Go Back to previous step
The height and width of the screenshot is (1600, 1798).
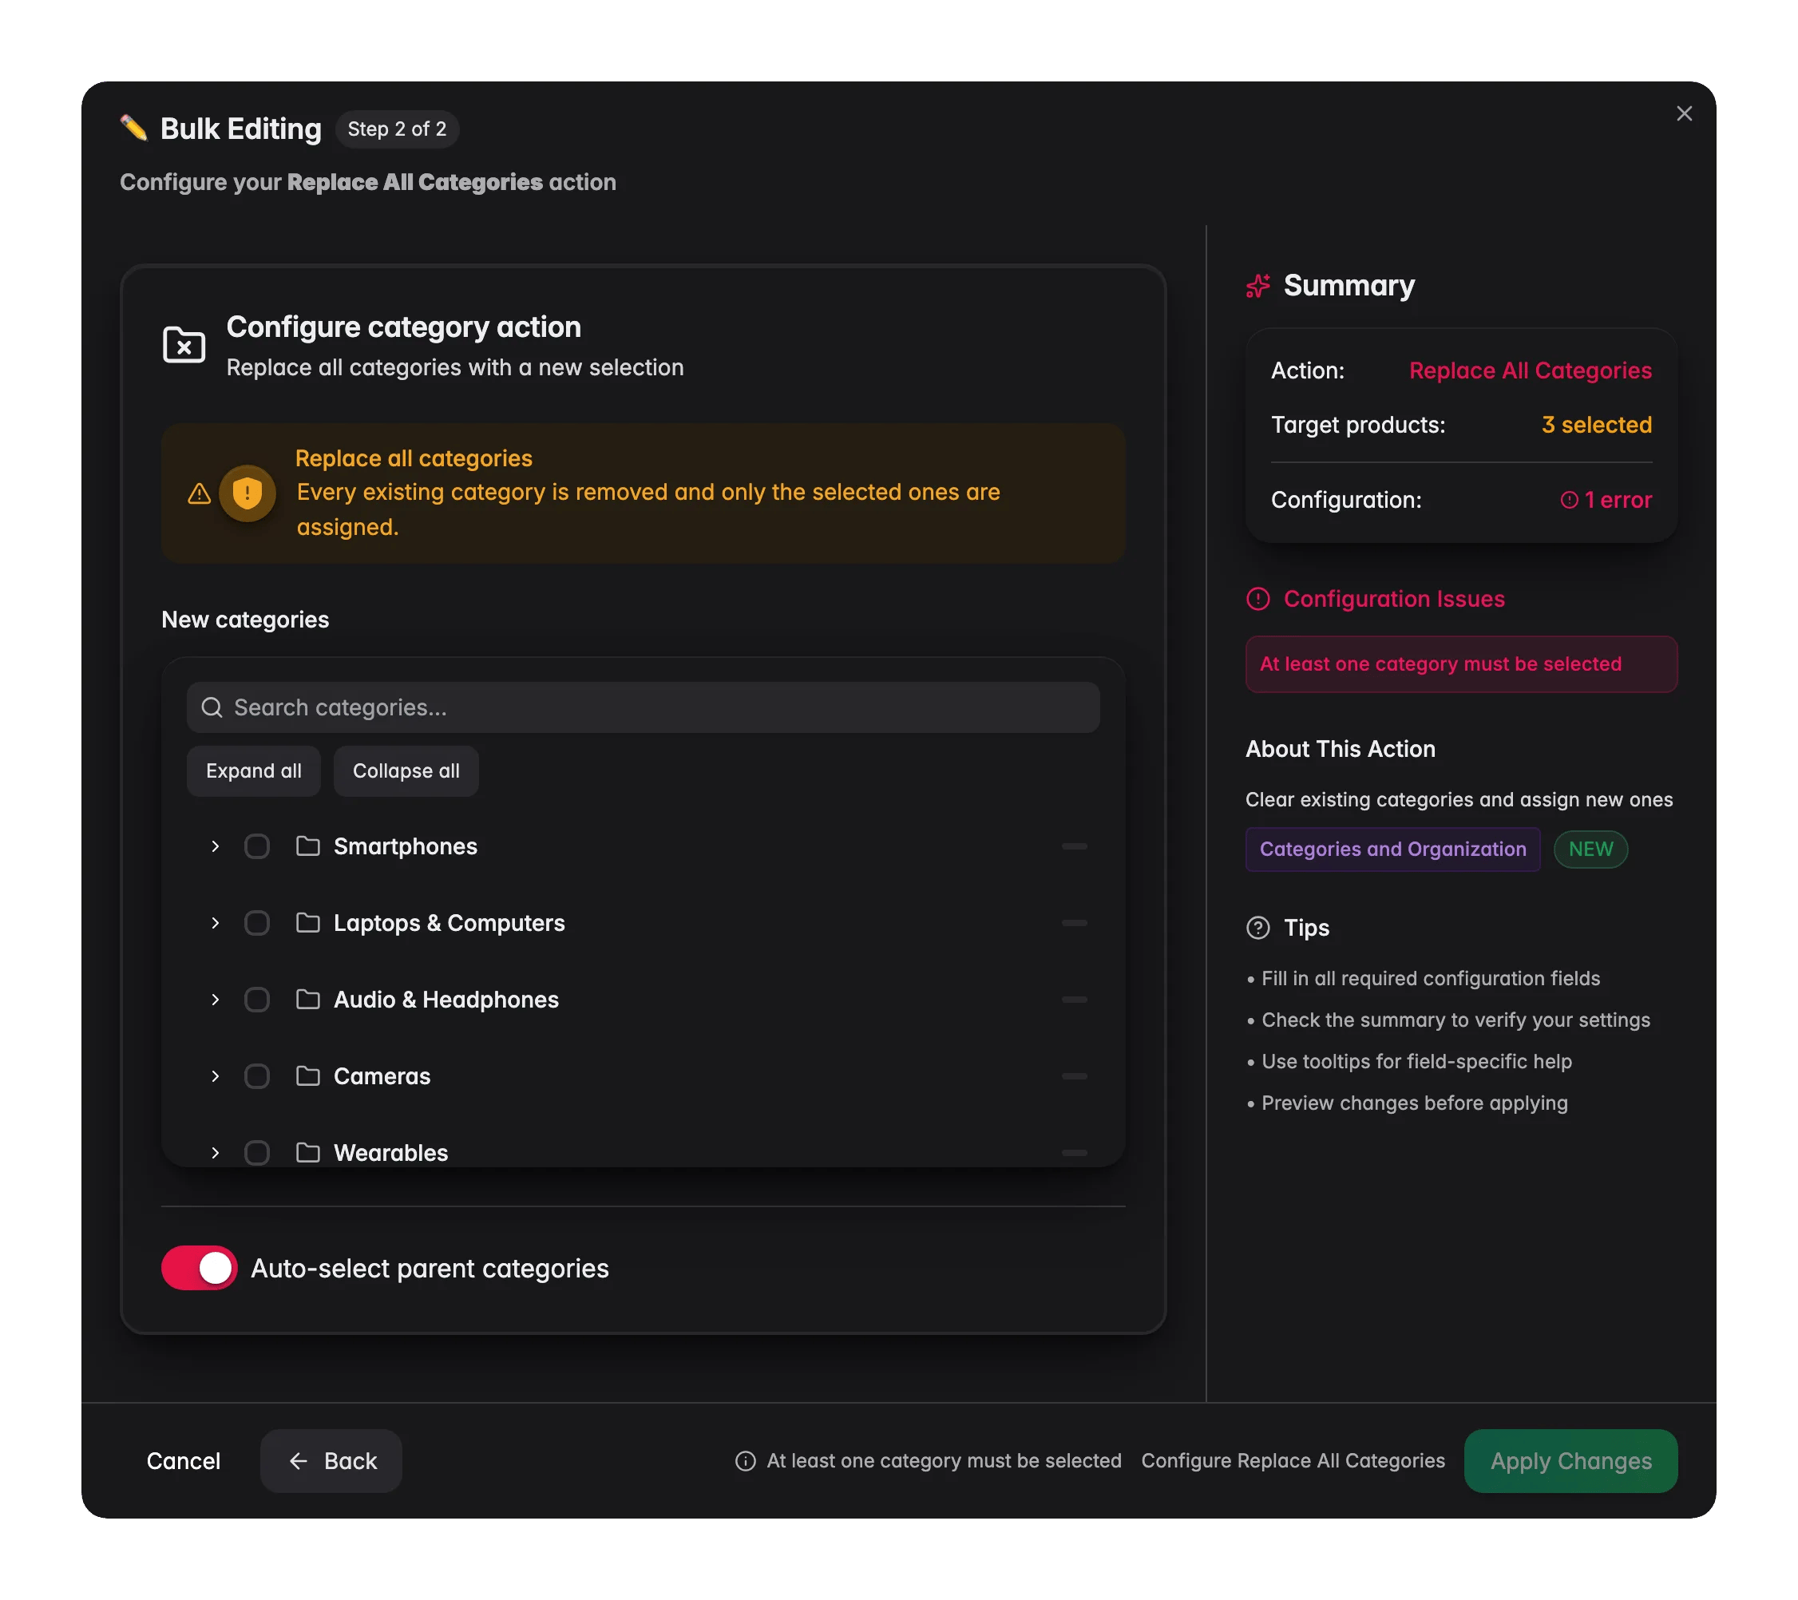click(x=331, y=1461)
